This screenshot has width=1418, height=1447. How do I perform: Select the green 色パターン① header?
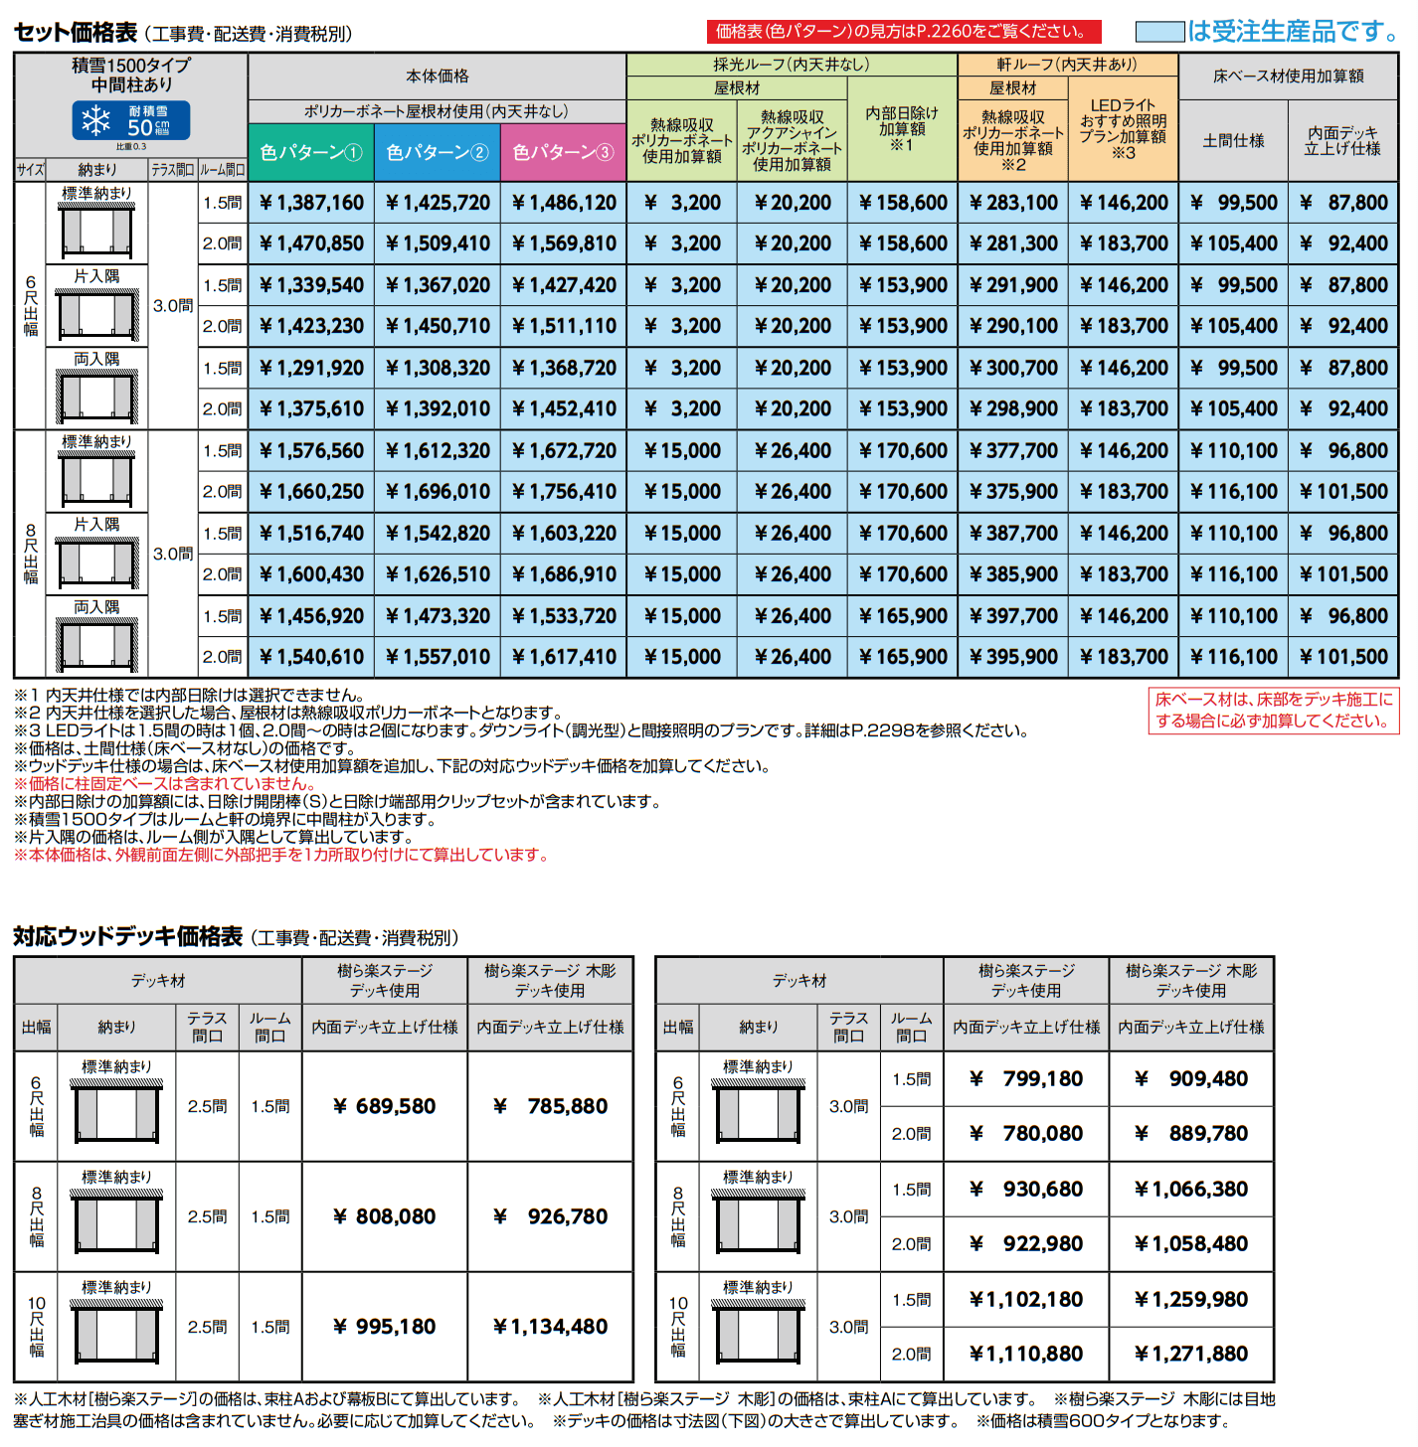[311, 152]
